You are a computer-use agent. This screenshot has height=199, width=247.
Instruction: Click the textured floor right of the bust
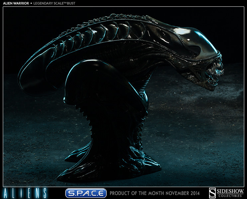(x=199, y=139)
